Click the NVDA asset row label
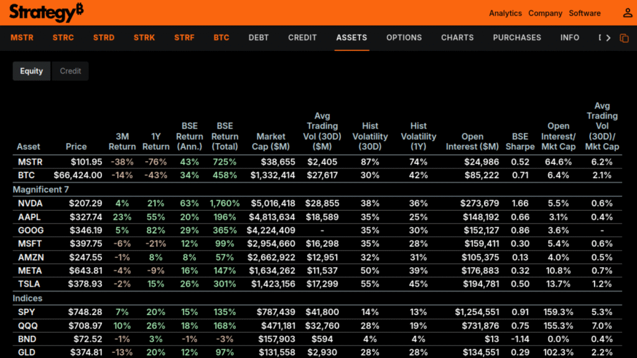This screenshot has height=358, width=637. click(x=30, y=203)
